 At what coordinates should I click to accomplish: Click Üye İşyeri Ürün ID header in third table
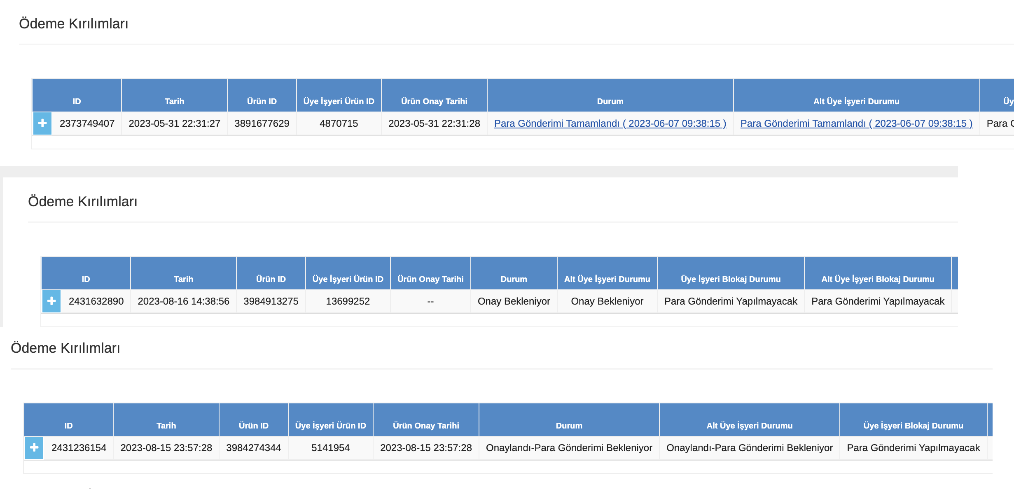[330, 425]
